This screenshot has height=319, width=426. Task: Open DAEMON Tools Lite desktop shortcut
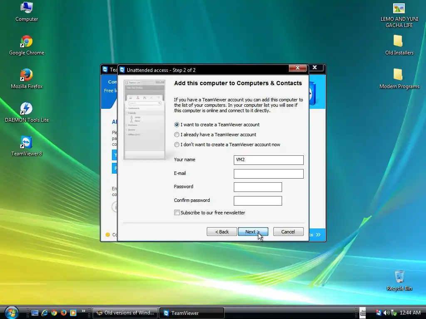[x=27, y=113]
